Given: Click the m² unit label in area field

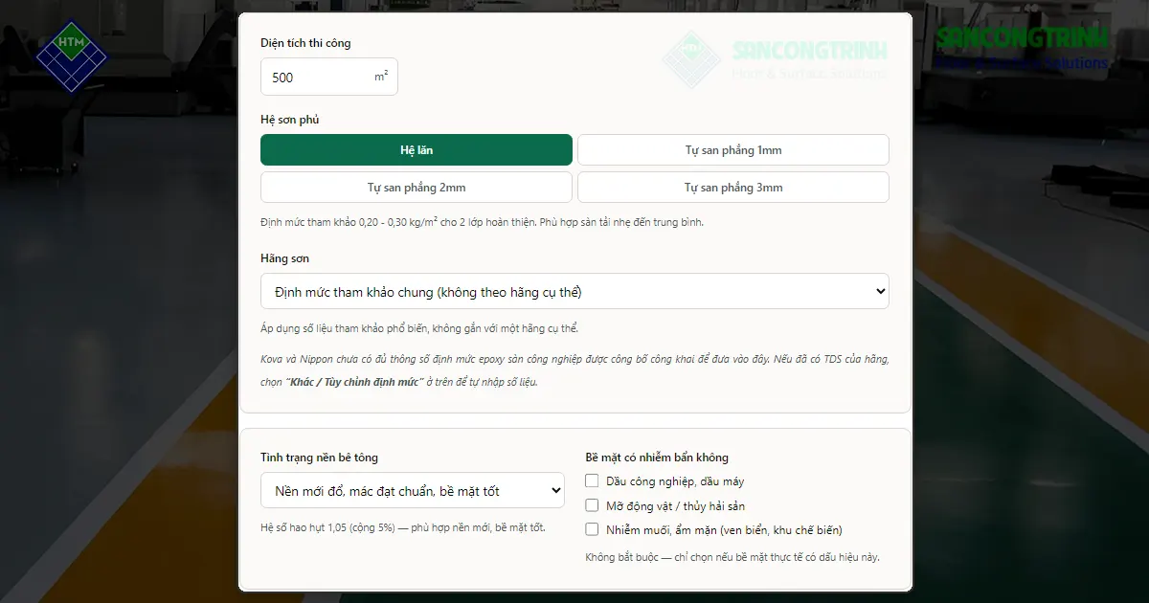Looking at the screenshot, I should [381, 77].
